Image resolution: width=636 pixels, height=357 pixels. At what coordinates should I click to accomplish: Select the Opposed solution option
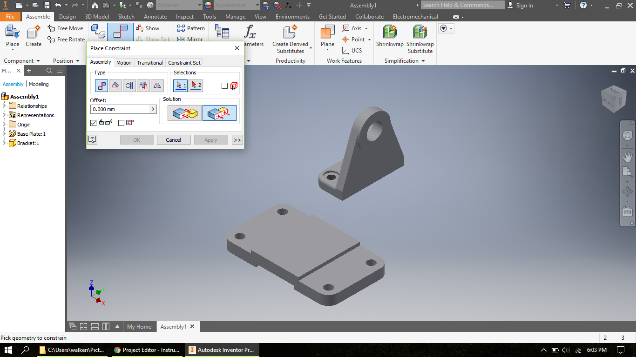click(x=184, y=112)
